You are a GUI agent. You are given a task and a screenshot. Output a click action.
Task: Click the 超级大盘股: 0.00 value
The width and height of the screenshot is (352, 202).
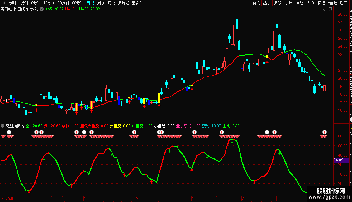point(94,126)
